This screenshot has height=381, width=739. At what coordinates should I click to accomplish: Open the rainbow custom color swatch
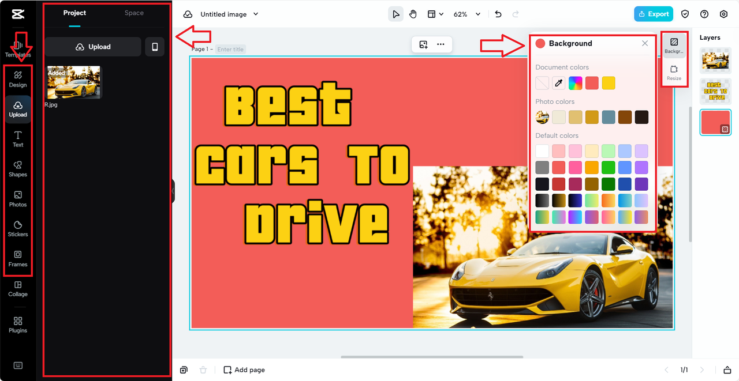(x=576, y=83)
